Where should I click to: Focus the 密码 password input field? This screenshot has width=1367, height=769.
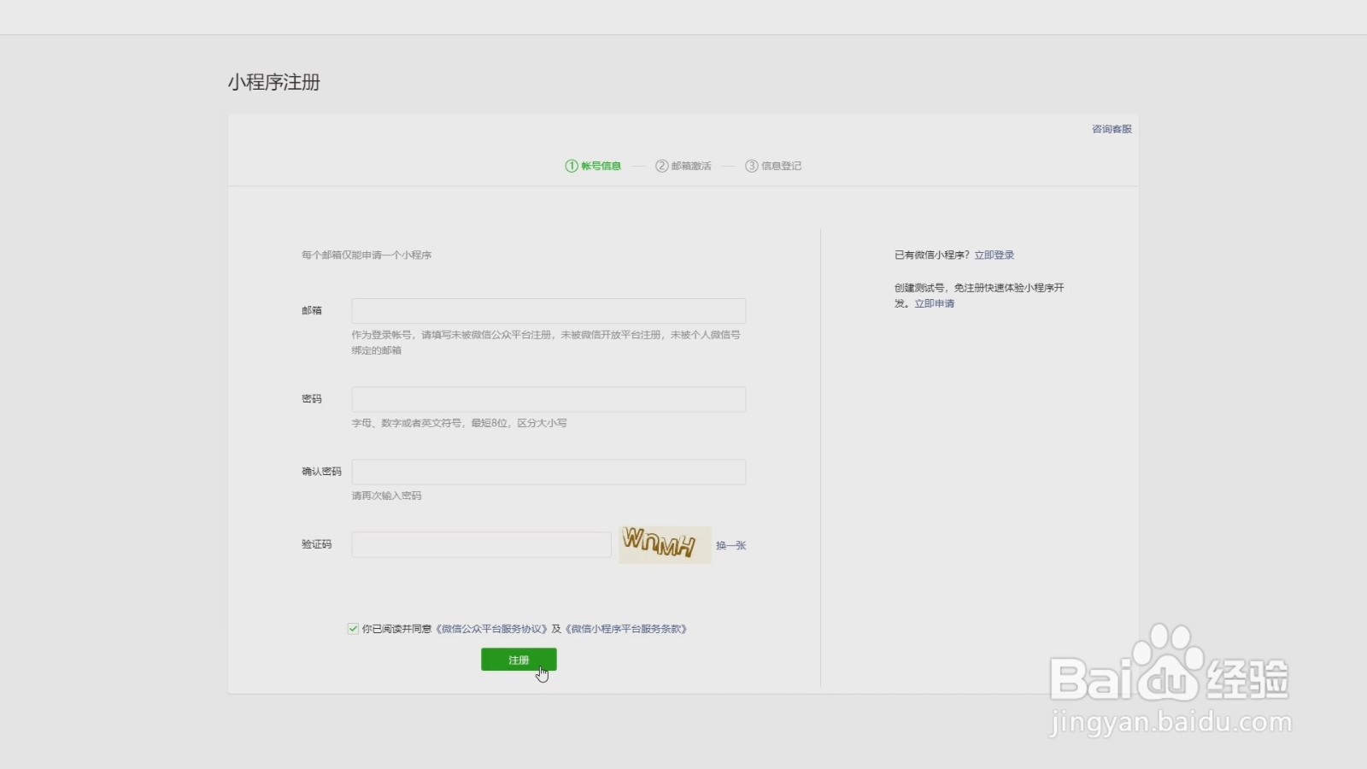click(x=549, y=399)
